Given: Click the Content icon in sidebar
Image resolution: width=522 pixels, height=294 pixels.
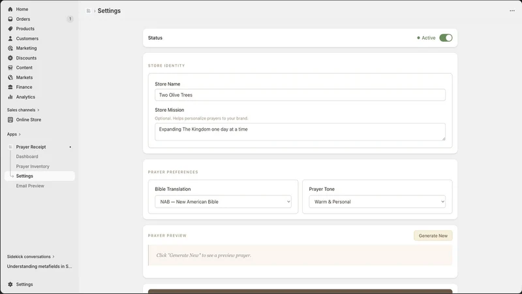Looking at the screenshot, I should tap(10, 68).
